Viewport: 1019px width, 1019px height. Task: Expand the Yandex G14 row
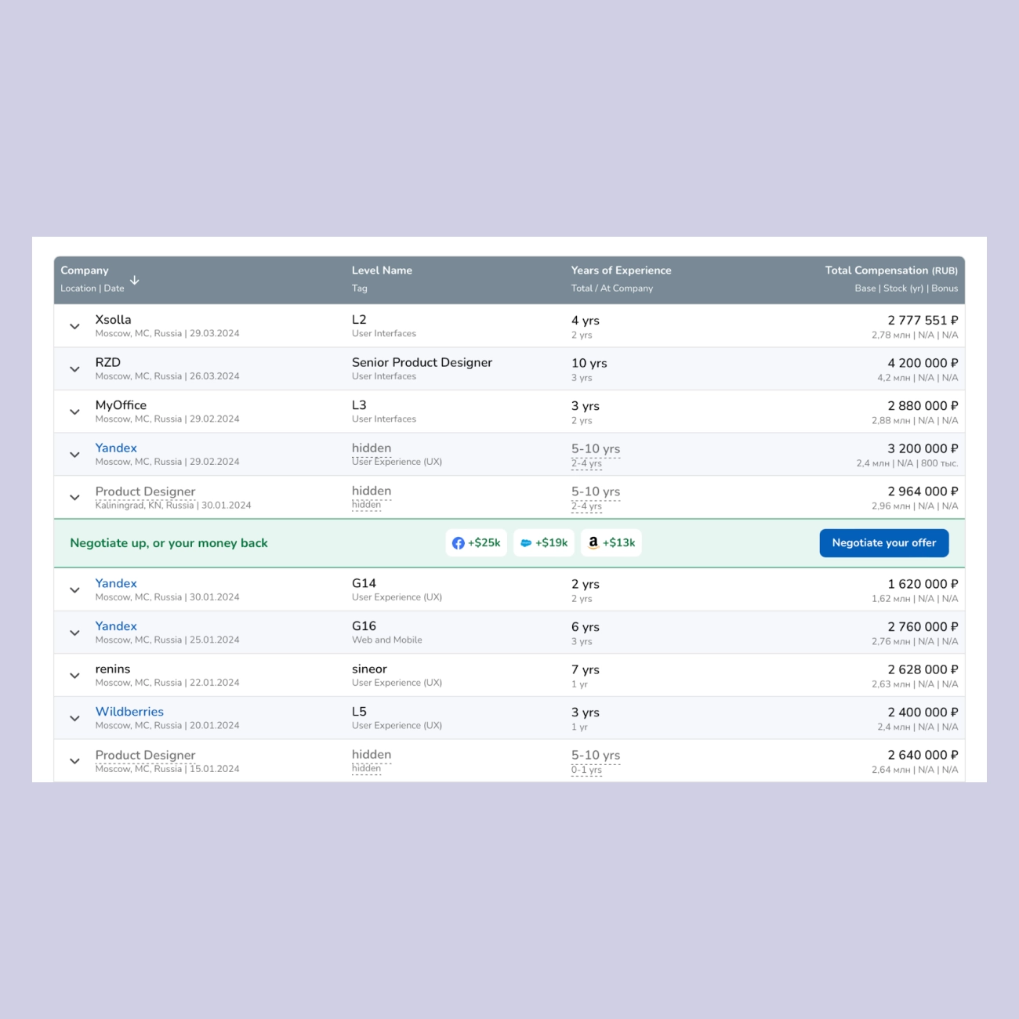point(74,590)
